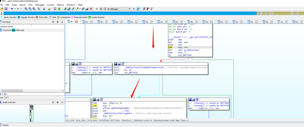Select the St... tab

[x=282, y=22]
